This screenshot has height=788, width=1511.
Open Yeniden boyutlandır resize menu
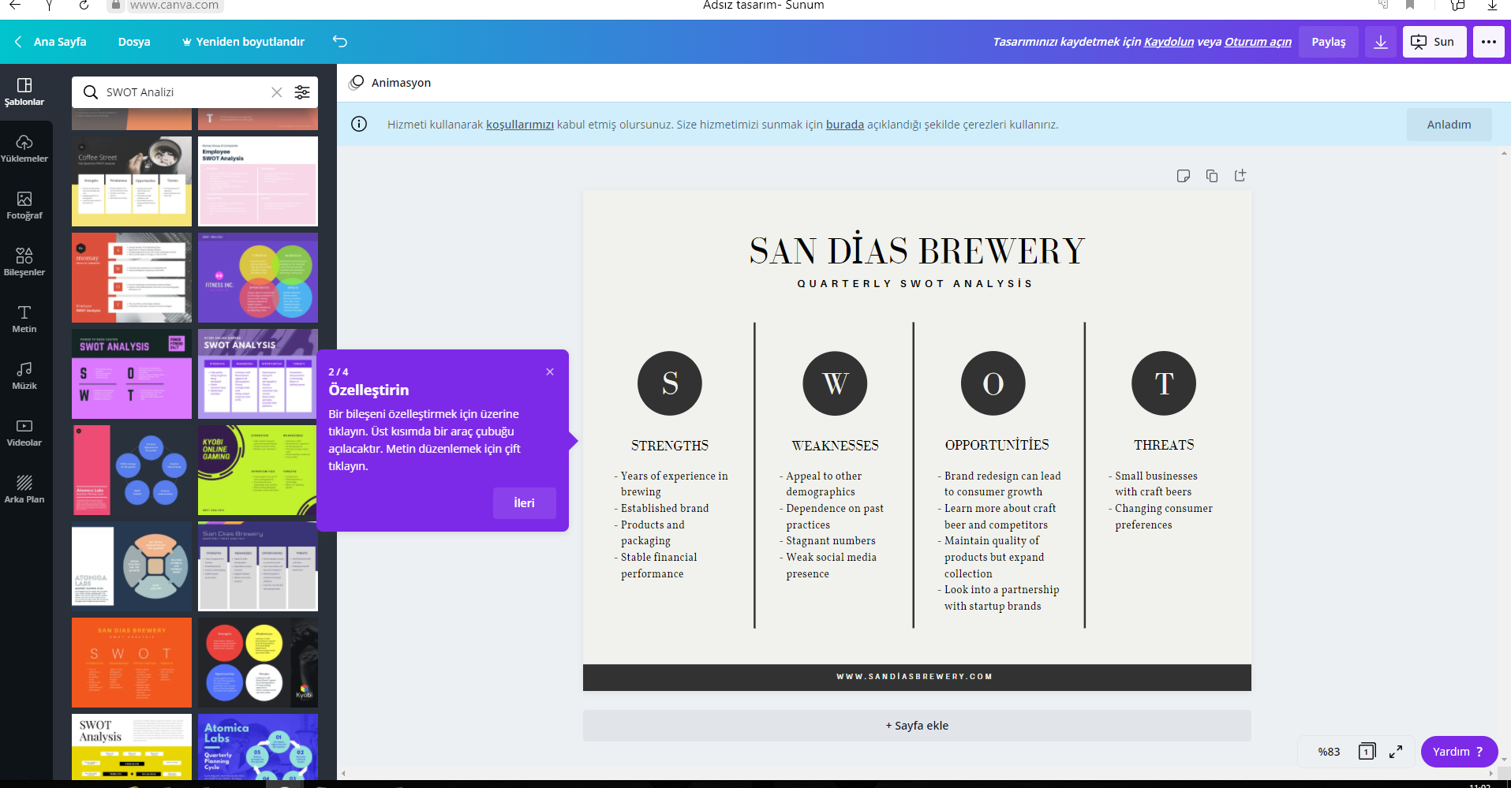(243, 42)
